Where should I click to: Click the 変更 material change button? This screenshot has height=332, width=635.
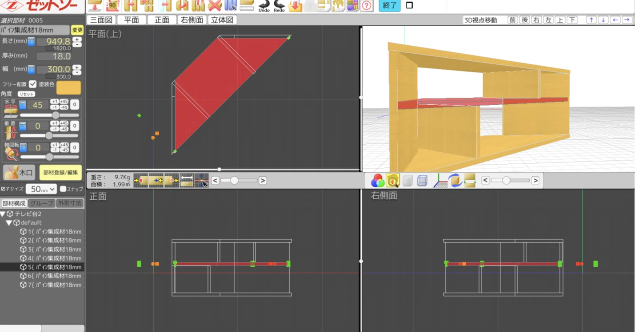point(77,30)
